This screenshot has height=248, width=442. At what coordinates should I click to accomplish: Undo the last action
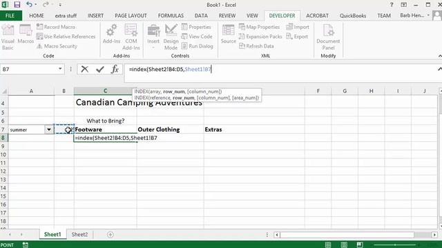29,5
